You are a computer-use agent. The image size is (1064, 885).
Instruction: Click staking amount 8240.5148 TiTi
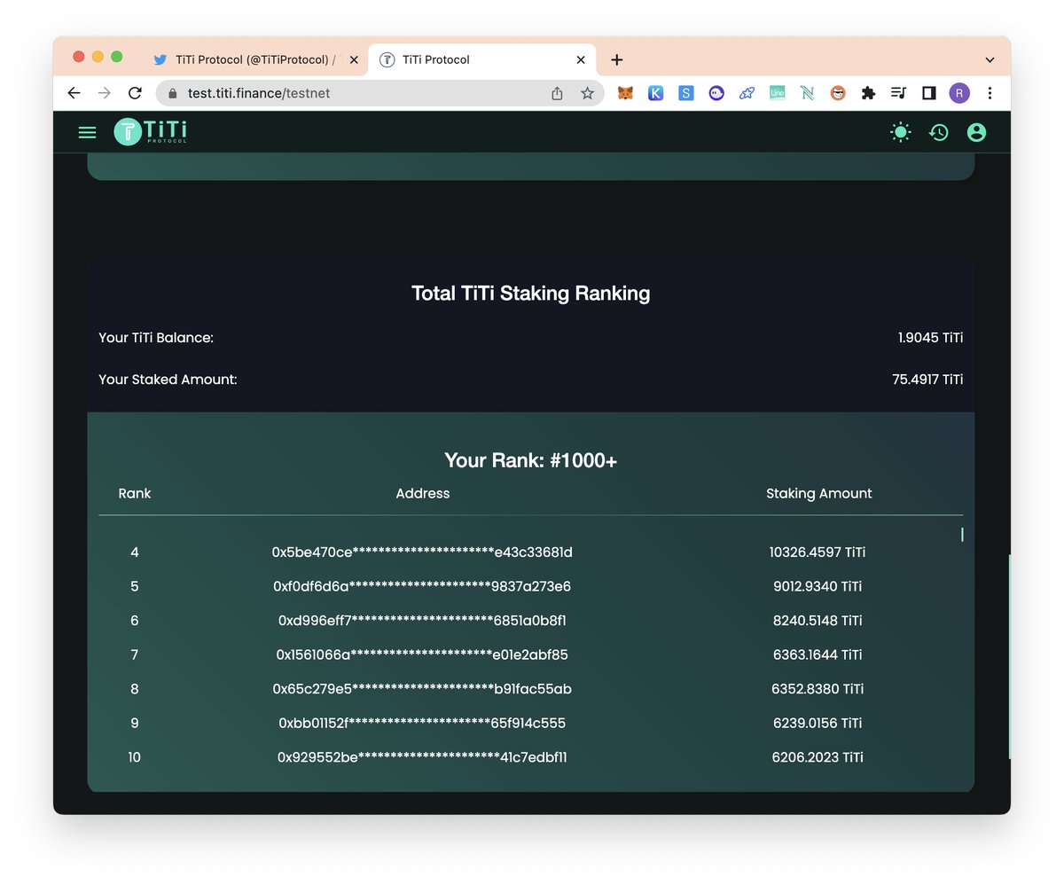point(818,621)
